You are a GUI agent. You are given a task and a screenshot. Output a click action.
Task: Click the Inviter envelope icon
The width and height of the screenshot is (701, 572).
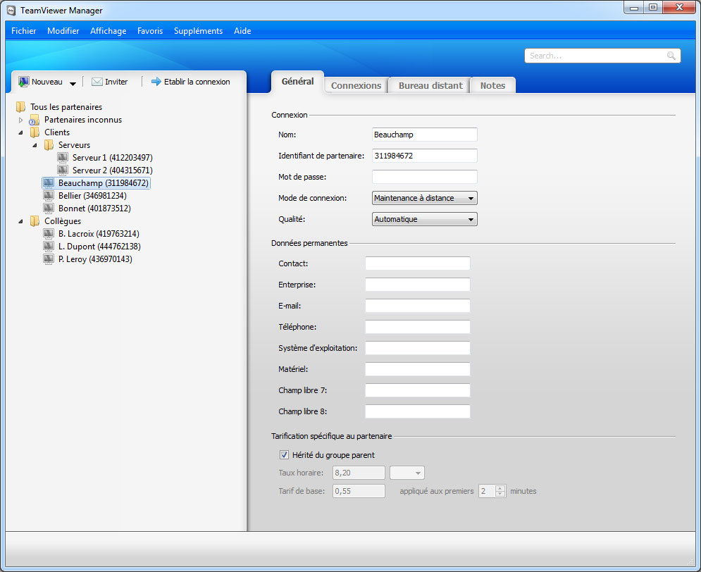pyautogui.click(x=97, y=82)
